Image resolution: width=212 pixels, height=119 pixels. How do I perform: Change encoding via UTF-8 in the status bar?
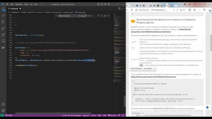pyautogui.click(x=93, y=115)
